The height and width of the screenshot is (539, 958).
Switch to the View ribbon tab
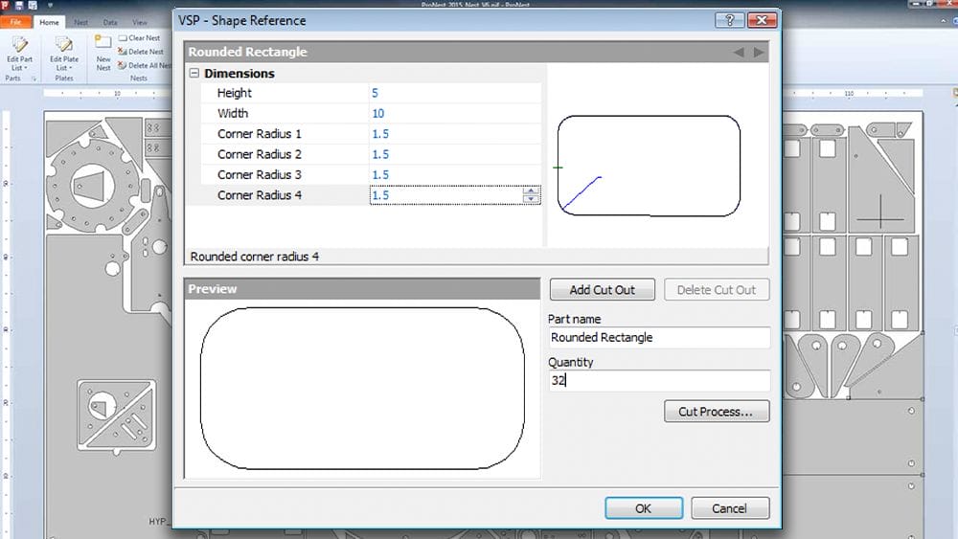tap(140, 21)
